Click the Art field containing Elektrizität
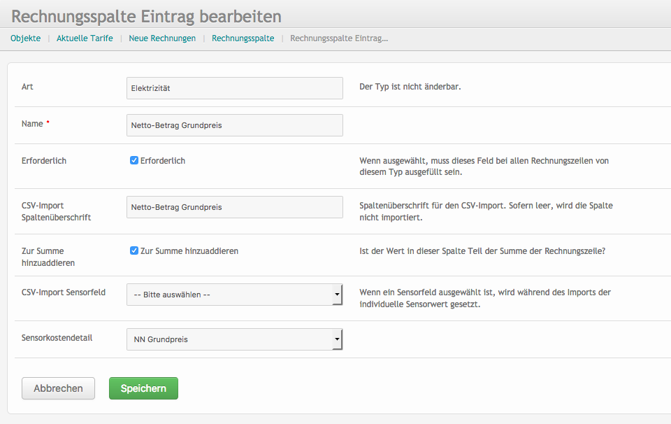 [235, 88]
